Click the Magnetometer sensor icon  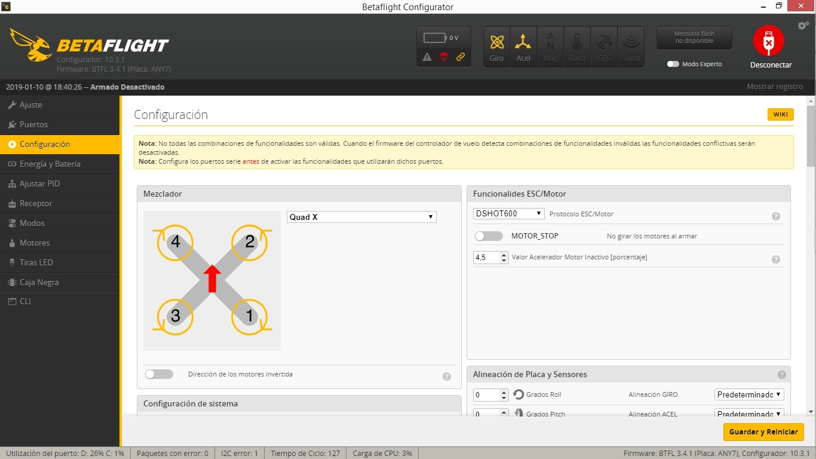(550, 47)
